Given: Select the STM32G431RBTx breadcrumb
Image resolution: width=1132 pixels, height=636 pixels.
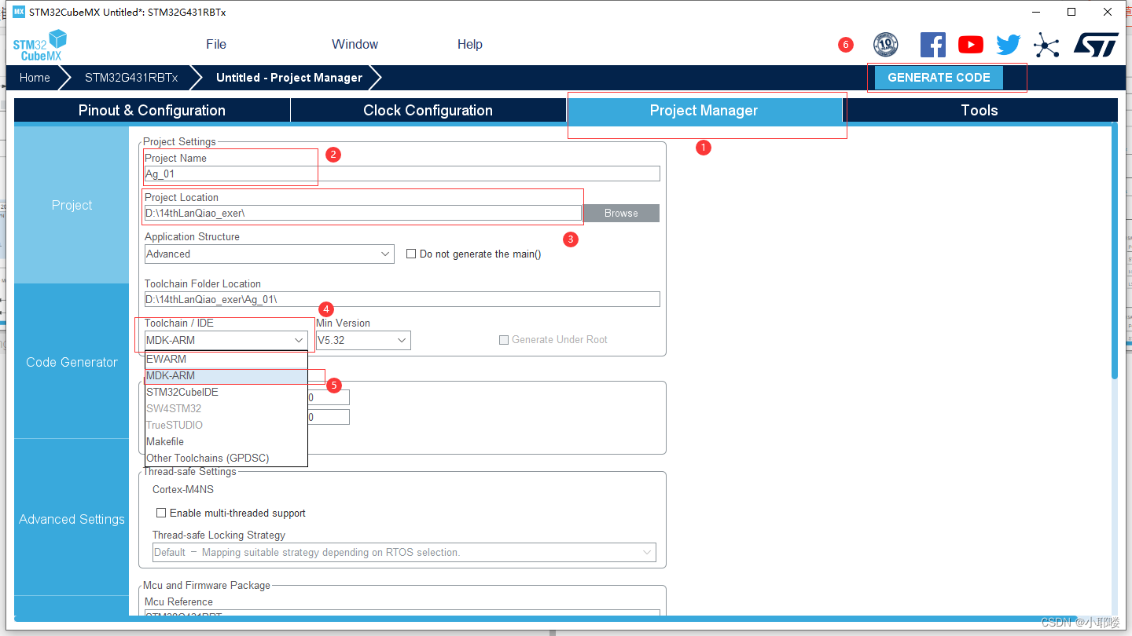Looking at the screenshot, I should tap(131, 78).
